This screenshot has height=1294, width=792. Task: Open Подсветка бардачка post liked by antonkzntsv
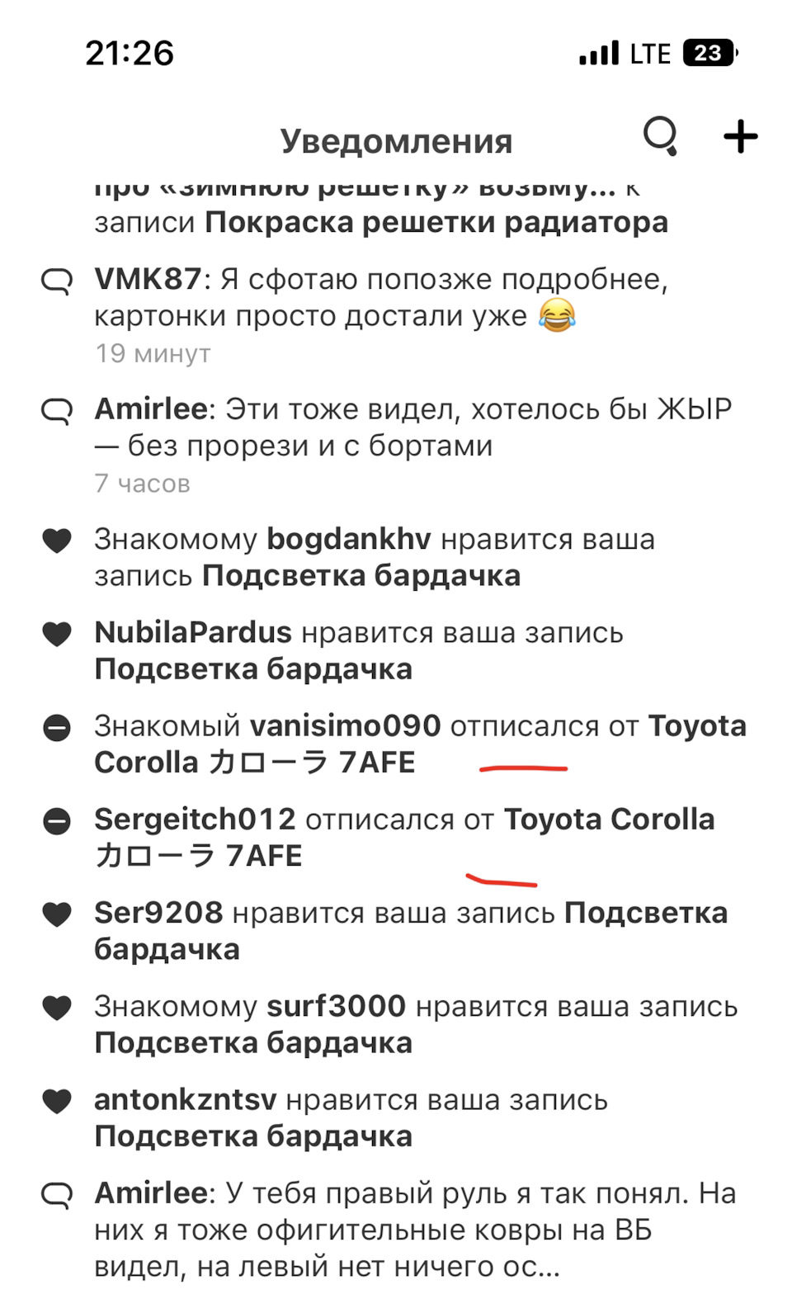(253, 1136)
